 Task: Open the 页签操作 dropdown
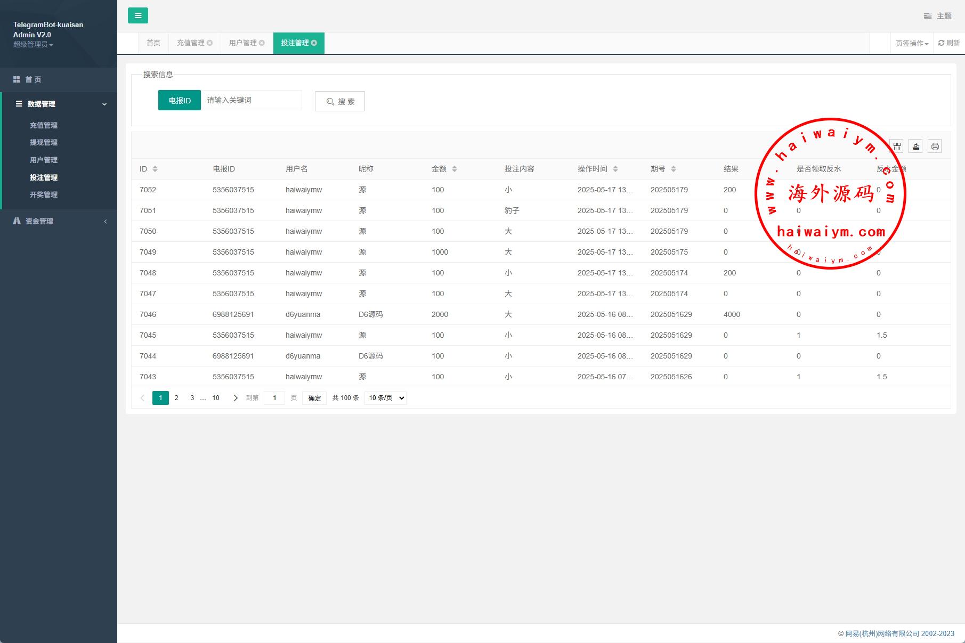[x=912, y=43]
